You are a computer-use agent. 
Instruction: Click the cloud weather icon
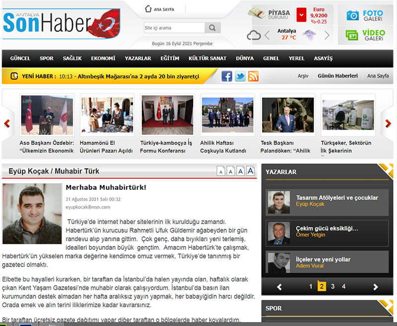point(254,35)
